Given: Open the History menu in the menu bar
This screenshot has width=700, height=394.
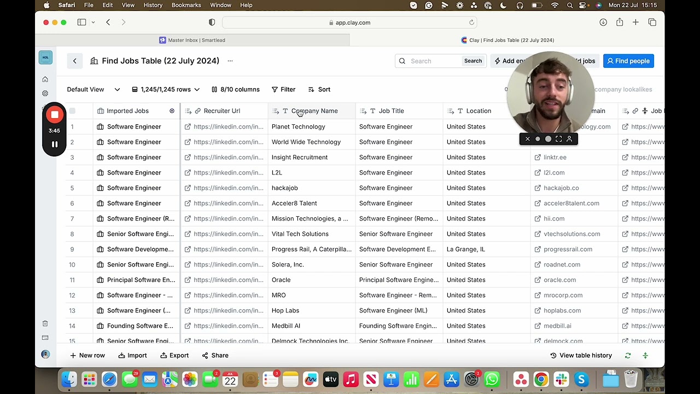Looking at the screenshot, I should pyautogui.click(x=153, y=5).
